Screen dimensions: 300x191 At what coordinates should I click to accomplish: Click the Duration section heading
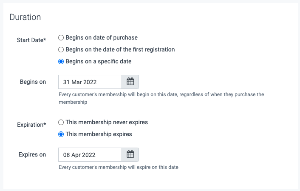click(x=25, y=17)
